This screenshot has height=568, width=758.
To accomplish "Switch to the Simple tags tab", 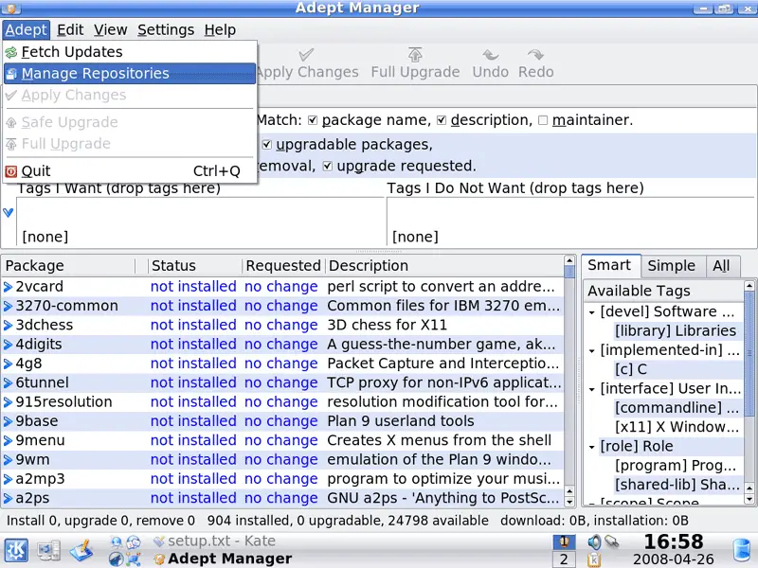I will point(672,266).
